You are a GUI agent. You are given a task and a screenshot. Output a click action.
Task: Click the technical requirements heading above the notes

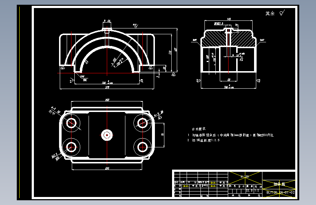[199, 129]
